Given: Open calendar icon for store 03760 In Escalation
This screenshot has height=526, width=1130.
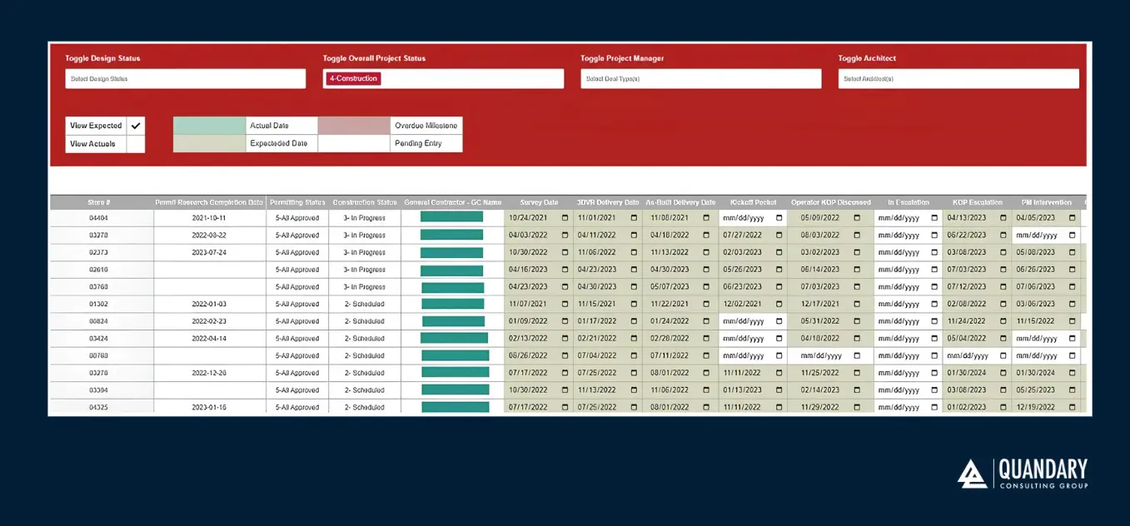Looking at the screenshot, I should (x=934, y=287).
